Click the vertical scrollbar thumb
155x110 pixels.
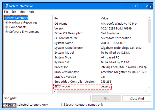150,31
